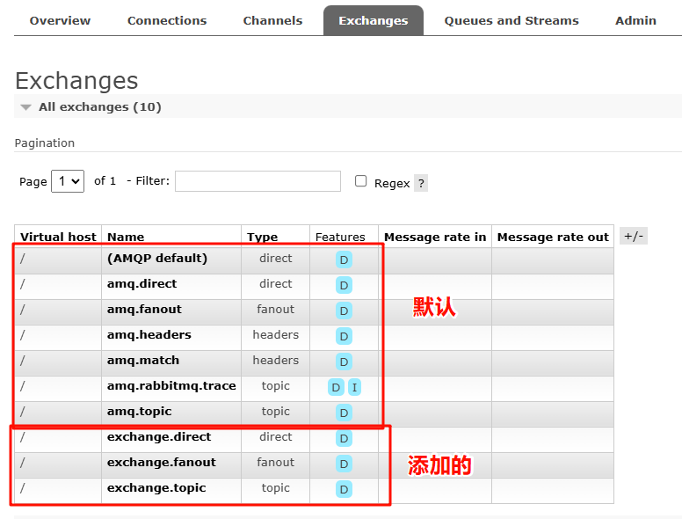Viewport: 682px width, 519px height.
Task: Click the exchange Filter text field
Action: point(258,181)
